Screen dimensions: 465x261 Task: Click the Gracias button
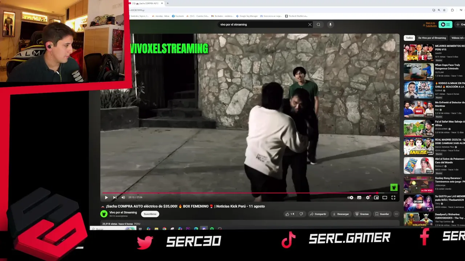[362, 214]
